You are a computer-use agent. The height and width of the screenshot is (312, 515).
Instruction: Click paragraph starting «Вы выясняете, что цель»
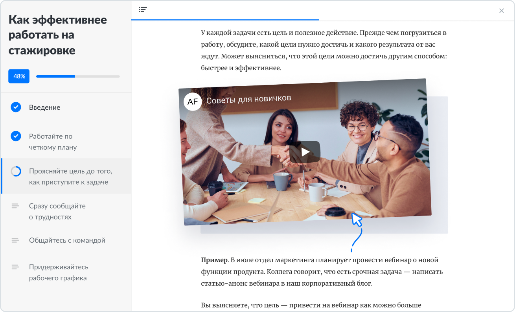[x=311, y=305]
